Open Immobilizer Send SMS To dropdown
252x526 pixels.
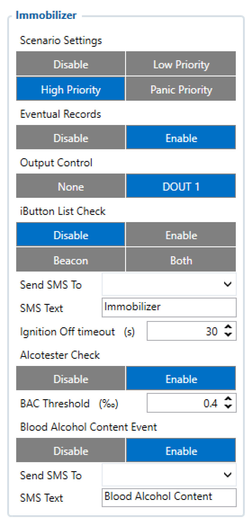click(x=169, y=284)
